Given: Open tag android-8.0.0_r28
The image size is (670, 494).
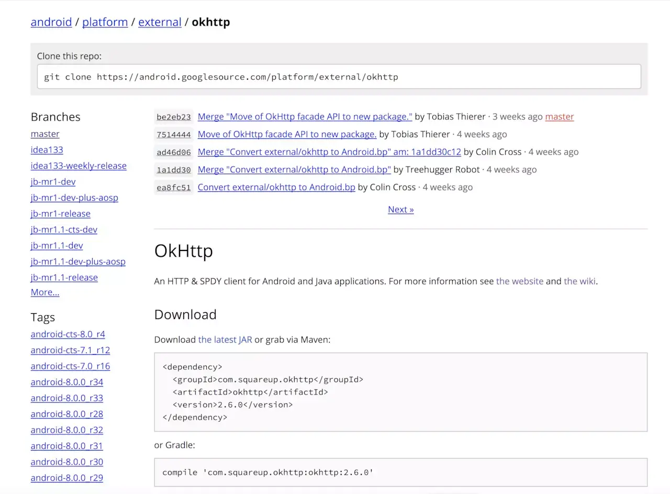Looking at the screenshot, I should coord(67,414).
